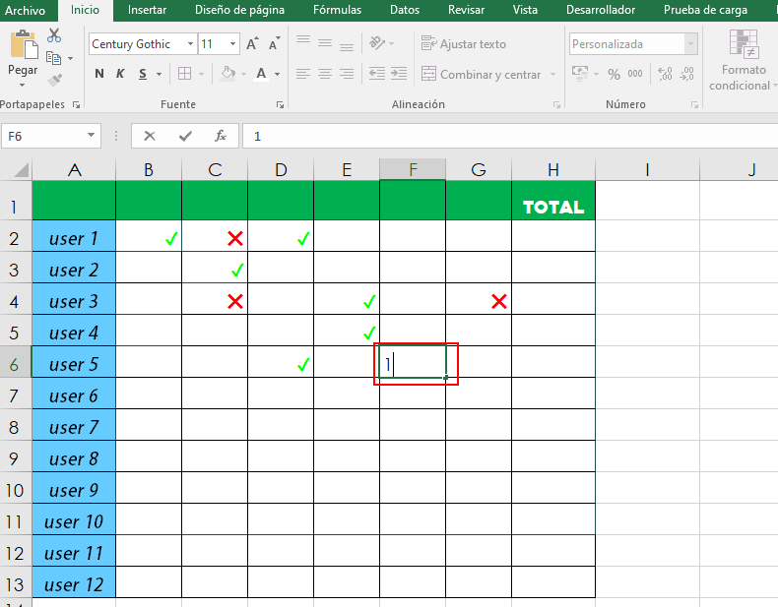Click the Format Painter brush icon
This screenshot has height=607, width=778.
(x=54, y=79)
